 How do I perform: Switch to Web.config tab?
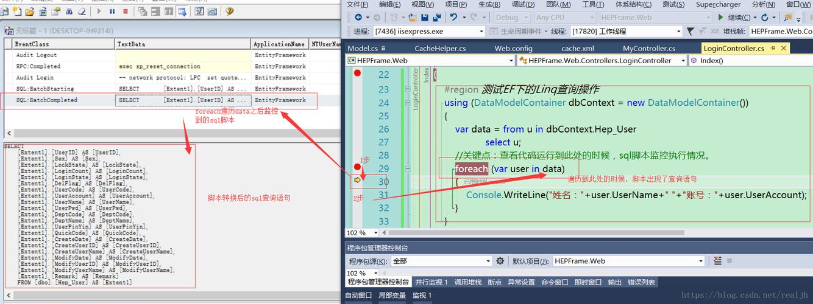click(513, 49)
